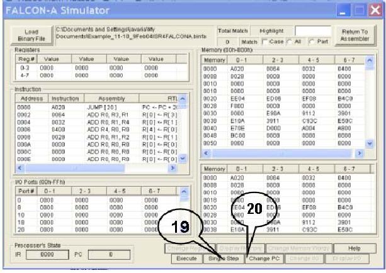
Task: Select the Part radio option
Action: click(x=312, y=42)
